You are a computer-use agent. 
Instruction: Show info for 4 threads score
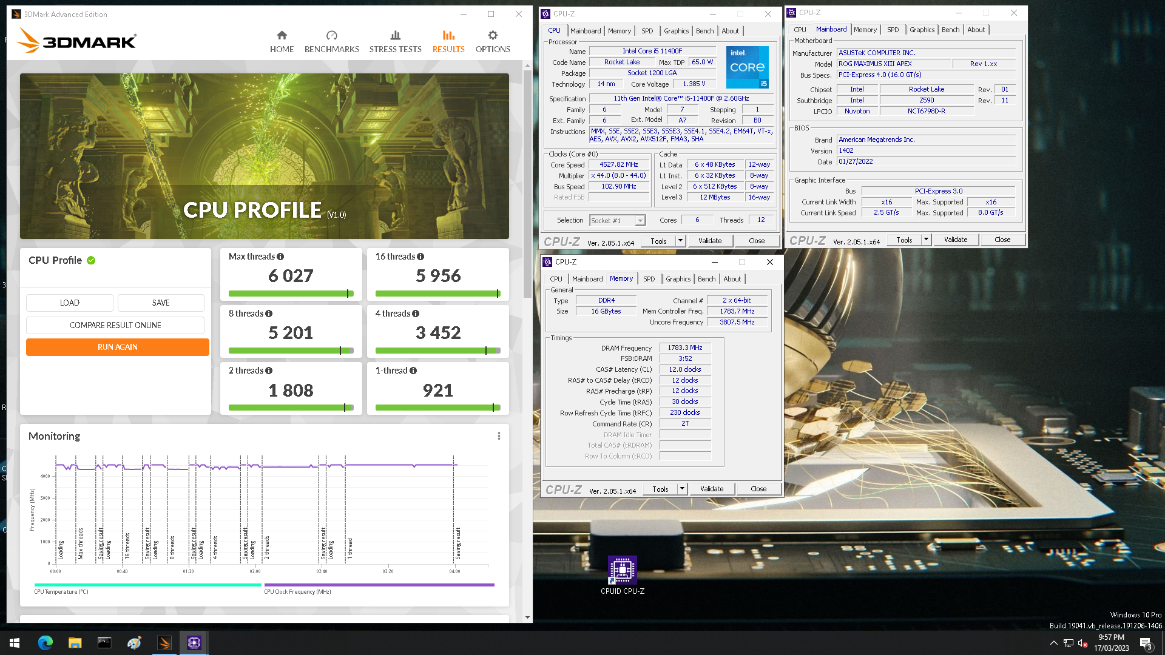tap(416, 314)
